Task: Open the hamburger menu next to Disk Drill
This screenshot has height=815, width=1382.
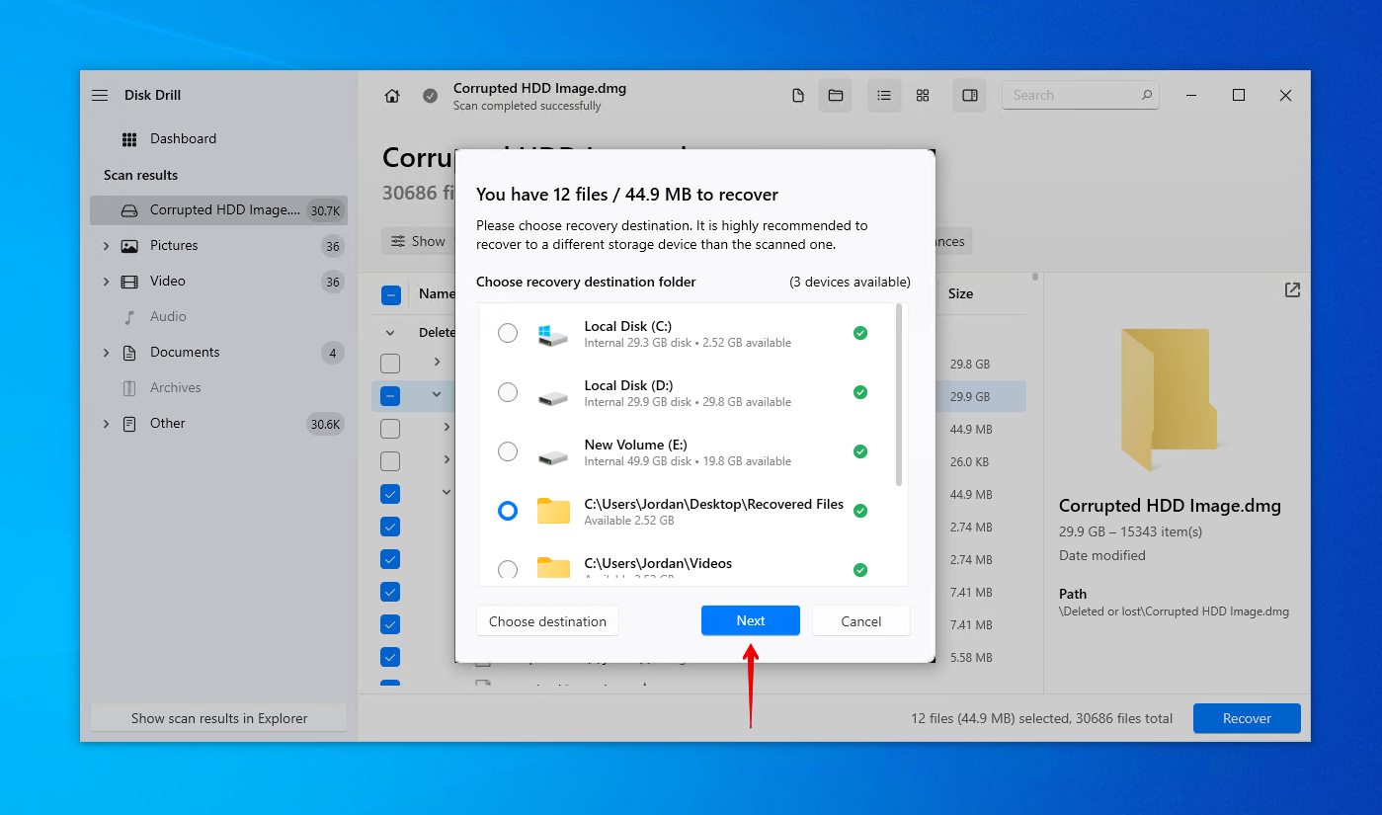Action: pyautogui.click(x=100, y=96)
